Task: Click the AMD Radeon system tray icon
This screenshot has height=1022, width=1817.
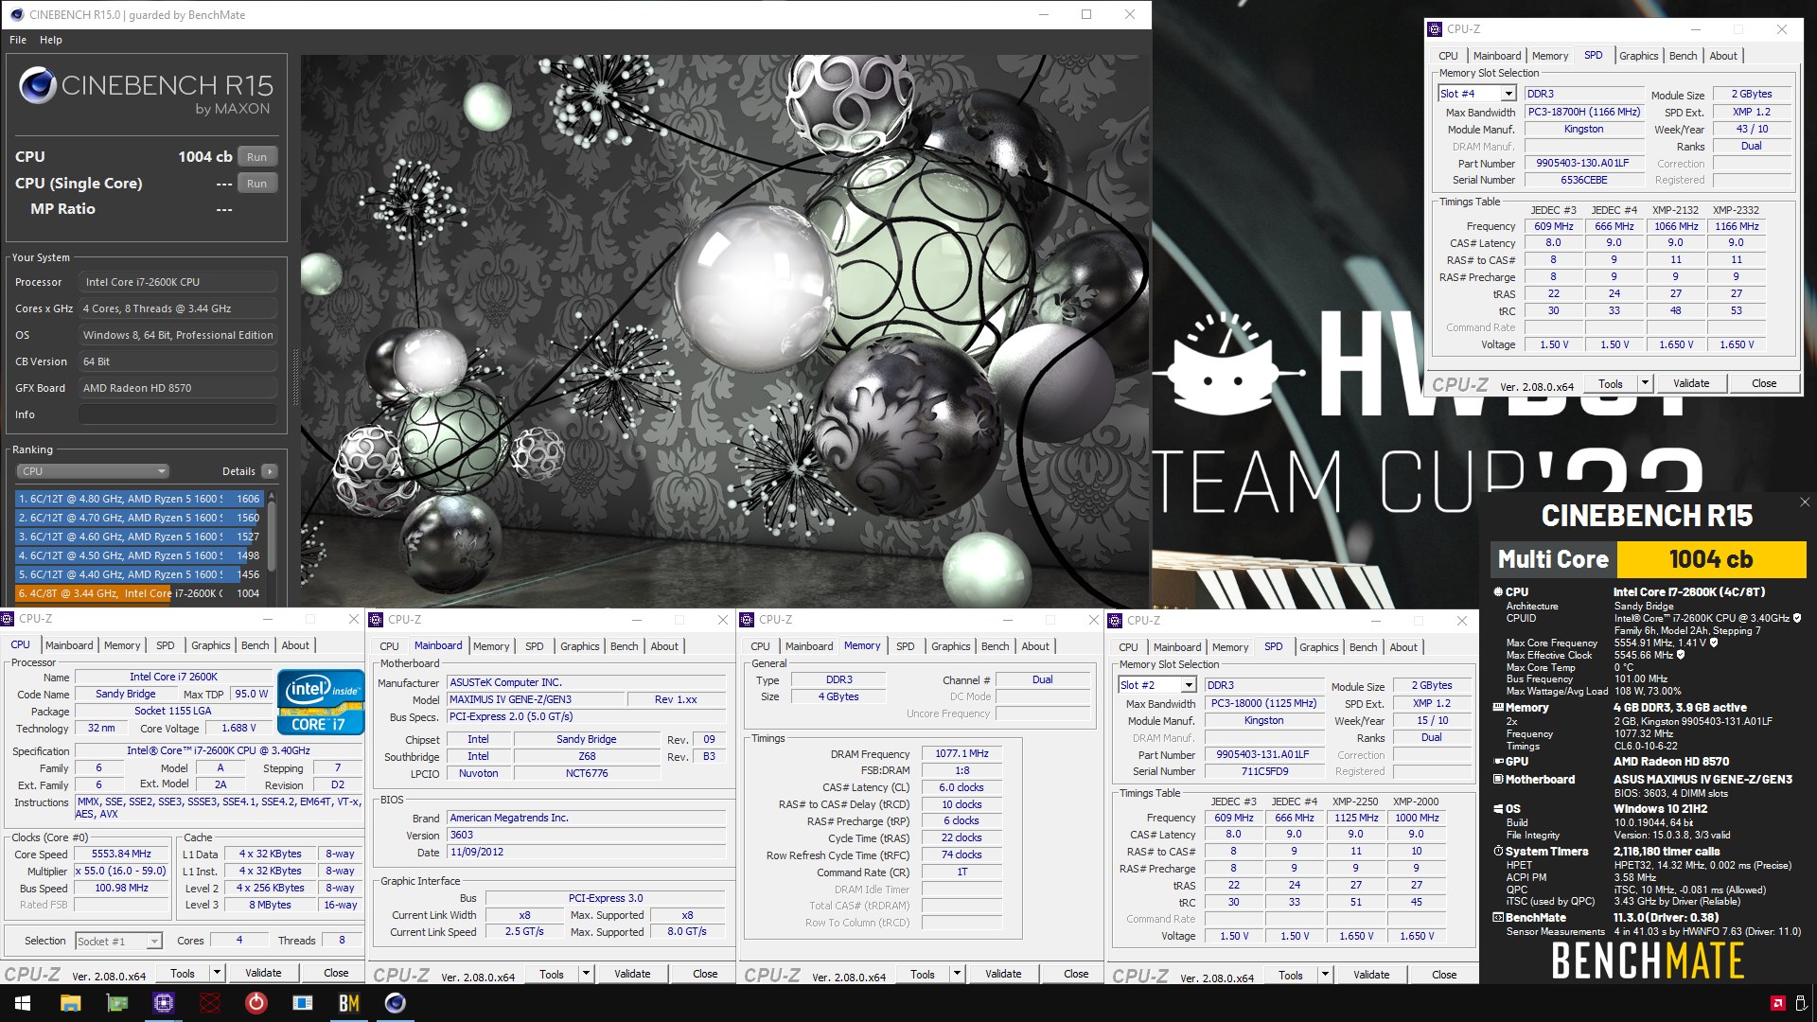Action: pos(1777,1003)
